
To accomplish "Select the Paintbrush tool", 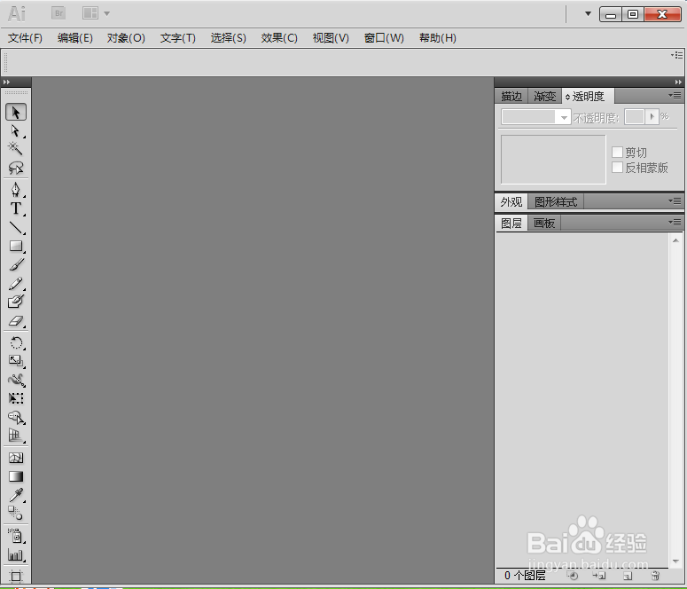I will tap(16, 265).
